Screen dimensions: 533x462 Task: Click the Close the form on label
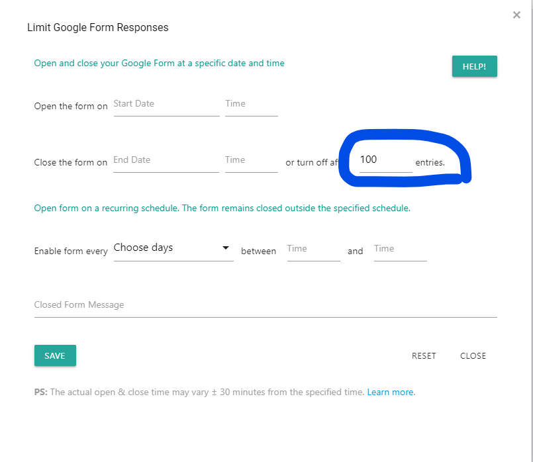(71, 162)
